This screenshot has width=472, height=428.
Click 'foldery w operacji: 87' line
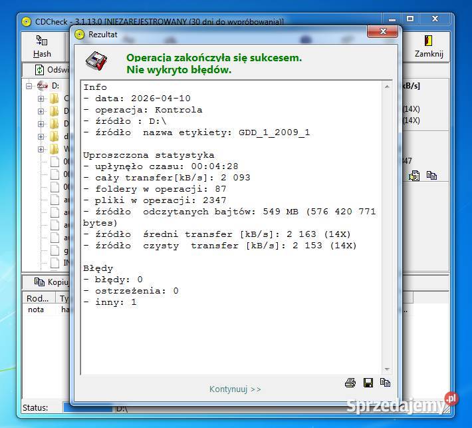point(155,189)
